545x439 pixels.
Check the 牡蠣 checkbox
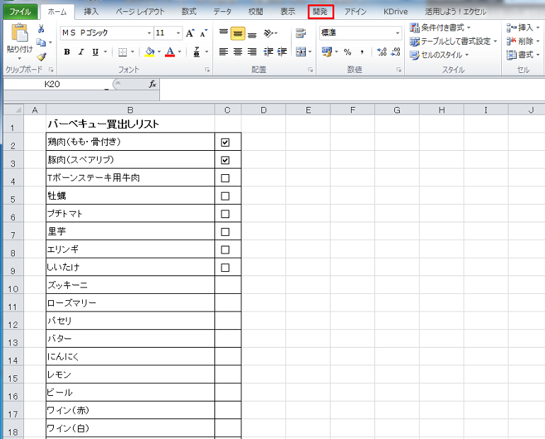point(225,196)
